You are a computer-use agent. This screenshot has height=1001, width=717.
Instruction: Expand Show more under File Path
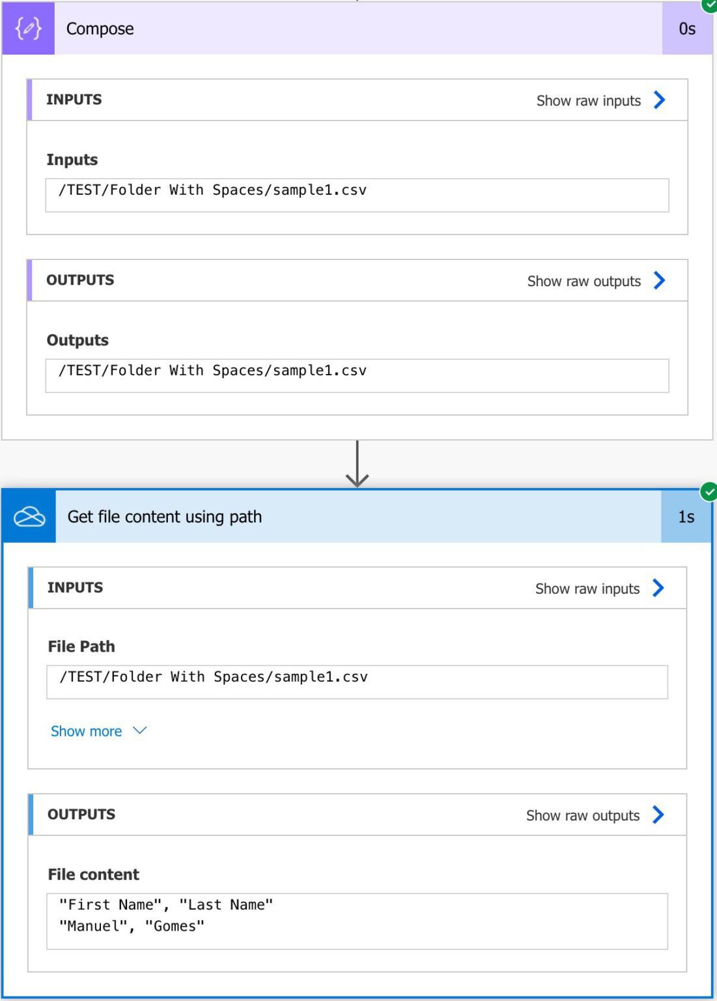[86, 731]
